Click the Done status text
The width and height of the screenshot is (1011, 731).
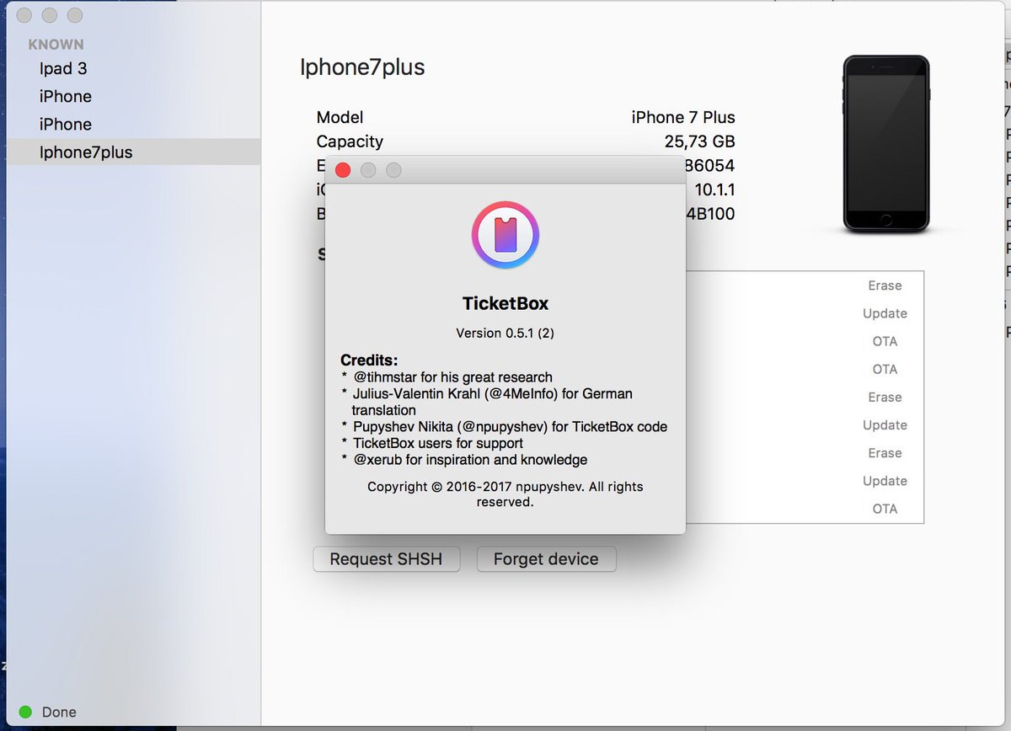point(59,712)
